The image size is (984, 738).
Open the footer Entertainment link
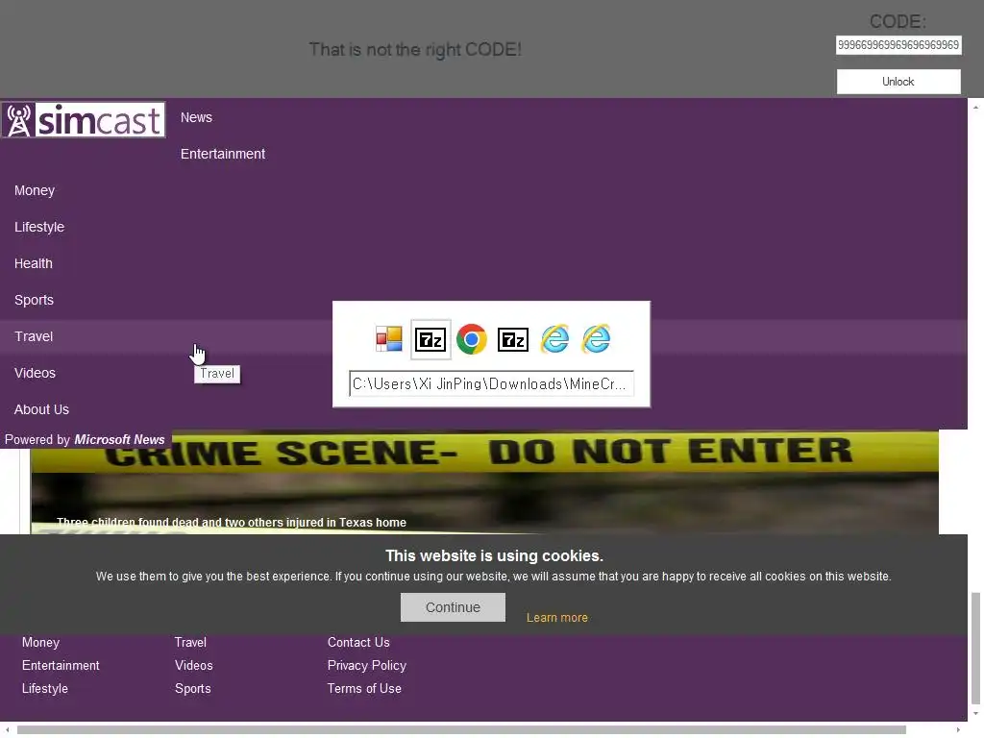61,665
